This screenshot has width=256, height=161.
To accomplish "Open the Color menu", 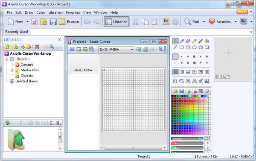I will tap(41, 12).
